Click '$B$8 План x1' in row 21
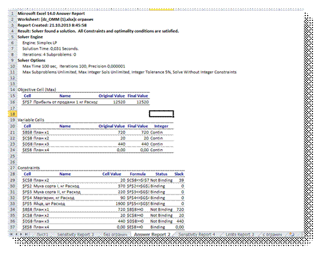This screenshot has width=325, height=258. pos(36,132)
